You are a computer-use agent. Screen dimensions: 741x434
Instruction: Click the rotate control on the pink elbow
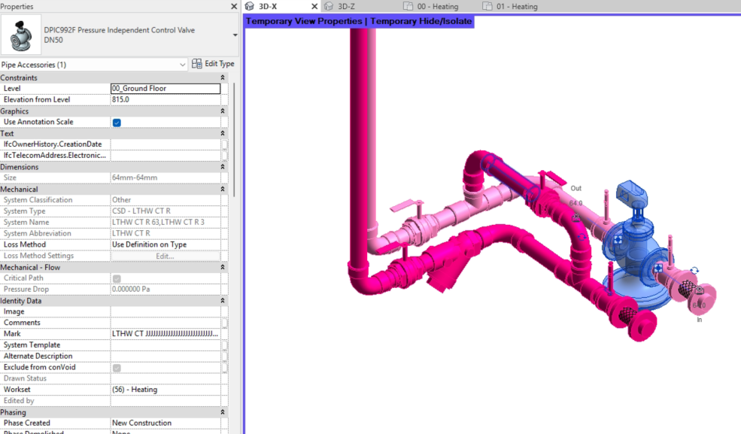point(582,237)
